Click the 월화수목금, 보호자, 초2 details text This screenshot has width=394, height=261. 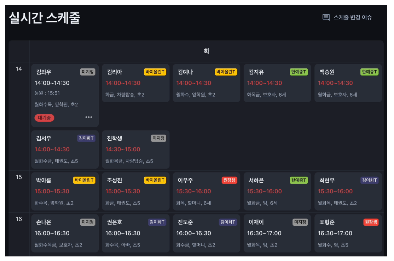click(58, 245)
